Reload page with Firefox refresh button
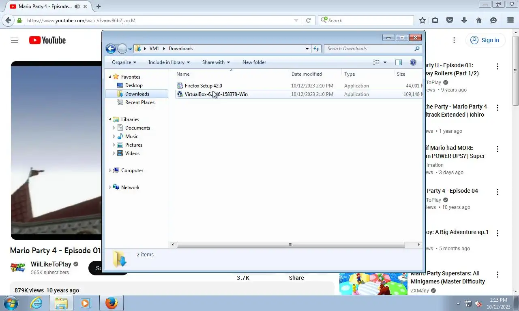The width and height of the screenshot is (519, 311). (308, 20)
